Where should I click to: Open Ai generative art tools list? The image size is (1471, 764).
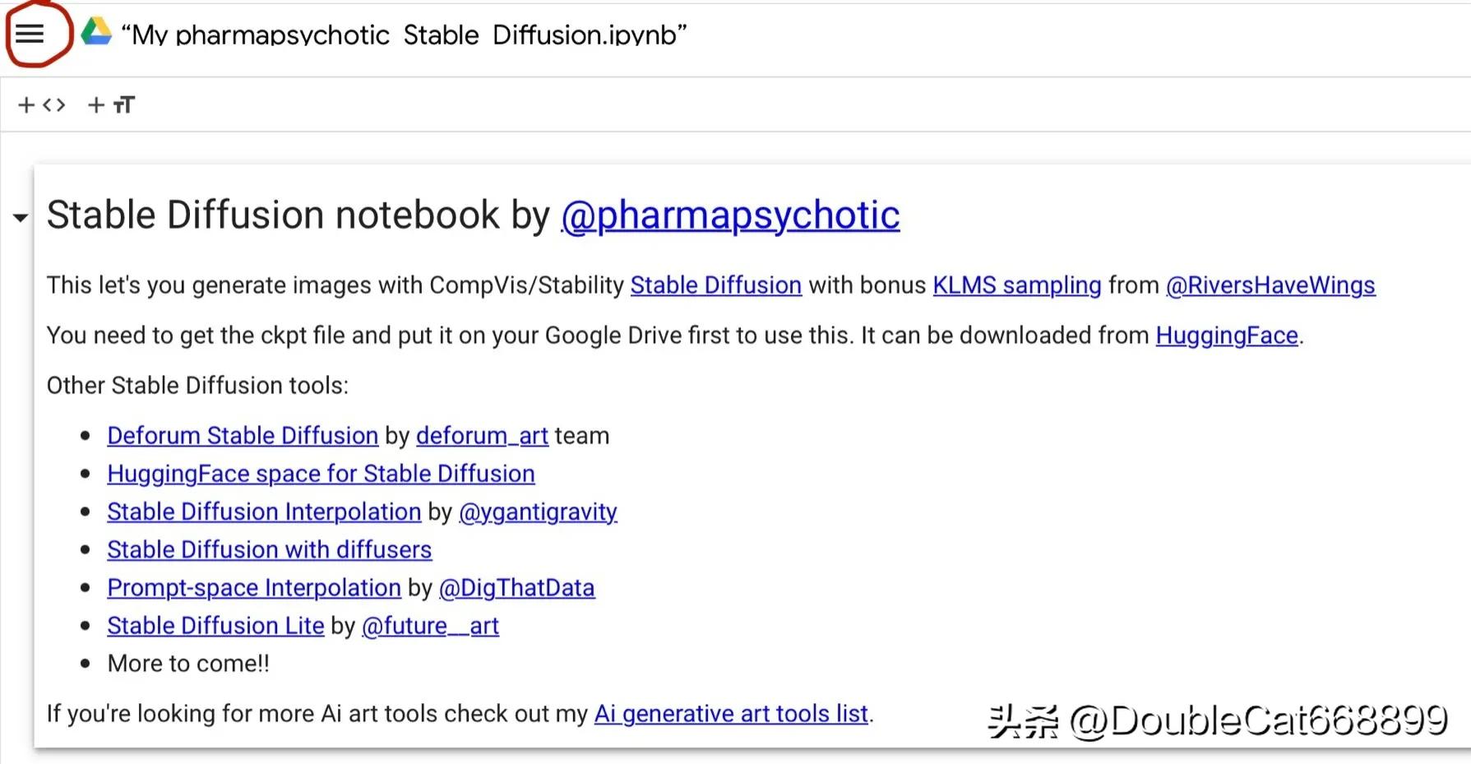point(731,714)
